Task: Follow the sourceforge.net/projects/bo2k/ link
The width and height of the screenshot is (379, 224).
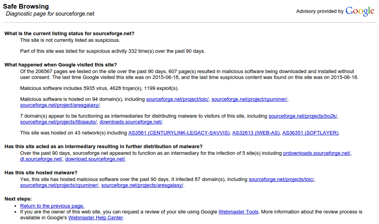Action: click(303, 116)
